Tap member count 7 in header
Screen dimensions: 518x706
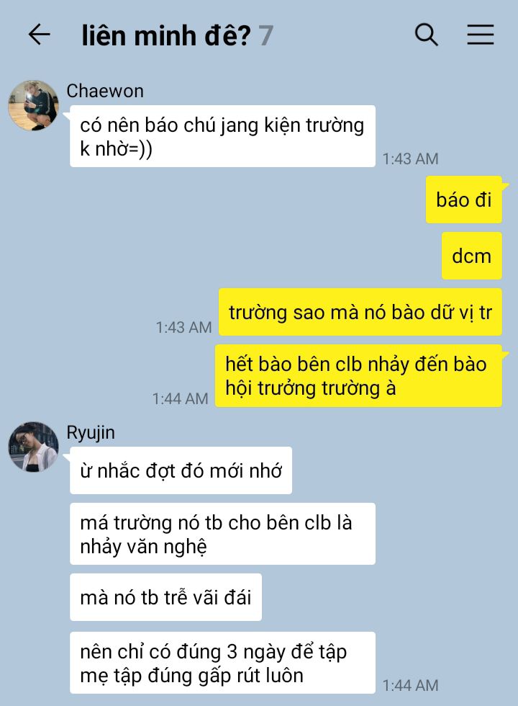tap(265, 35)
